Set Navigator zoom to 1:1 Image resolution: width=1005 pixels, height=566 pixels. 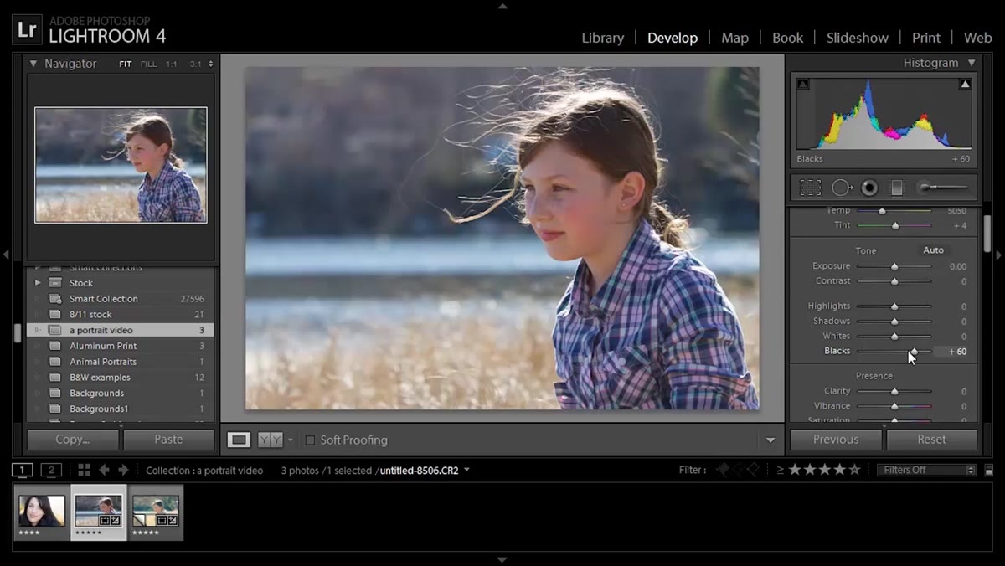(x=171, y=64)
